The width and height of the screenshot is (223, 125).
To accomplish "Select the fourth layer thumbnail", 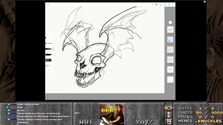I will (x=170, y=59).
